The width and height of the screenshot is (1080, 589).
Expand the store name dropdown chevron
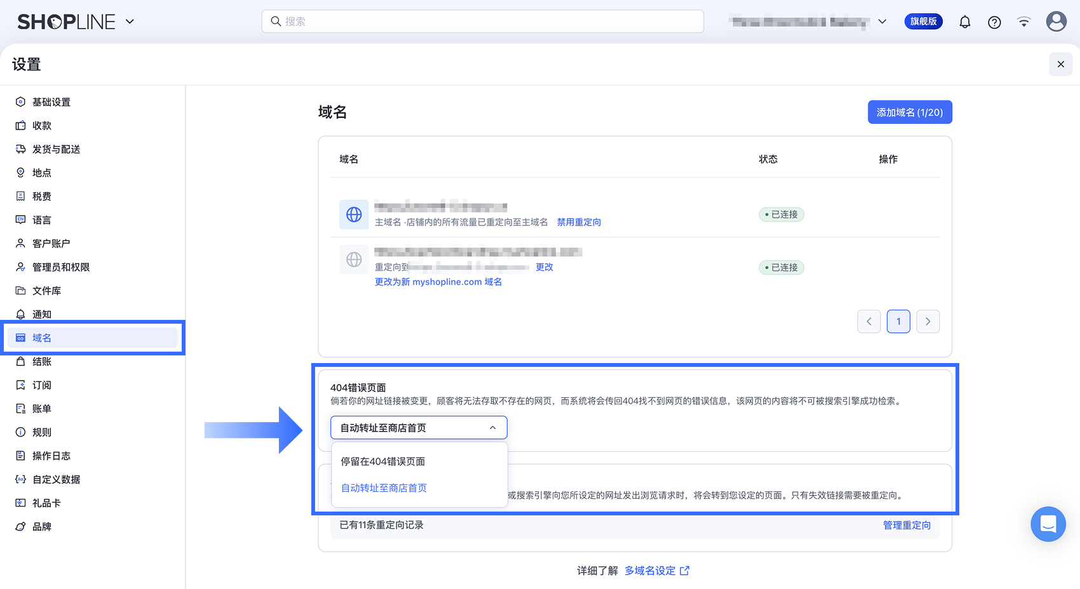(x=882, y=22)
